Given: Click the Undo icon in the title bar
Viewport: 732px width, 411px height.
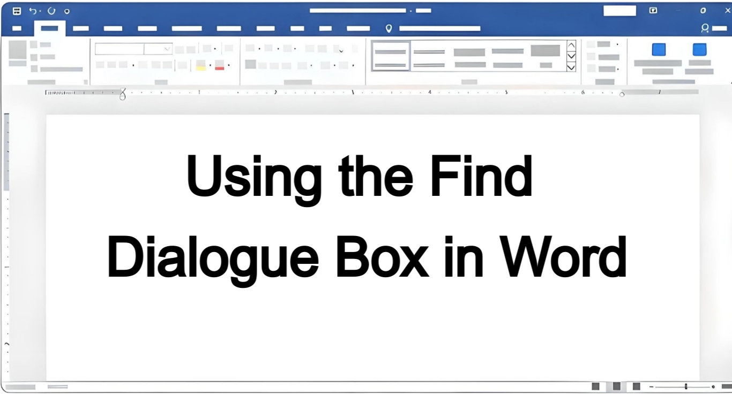Looking at the screenshot, I should coord(32,11).
